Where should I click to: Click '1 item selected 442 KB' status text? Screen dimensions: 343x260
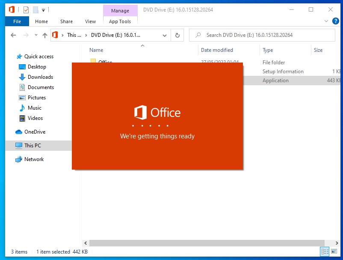[62, 252]
